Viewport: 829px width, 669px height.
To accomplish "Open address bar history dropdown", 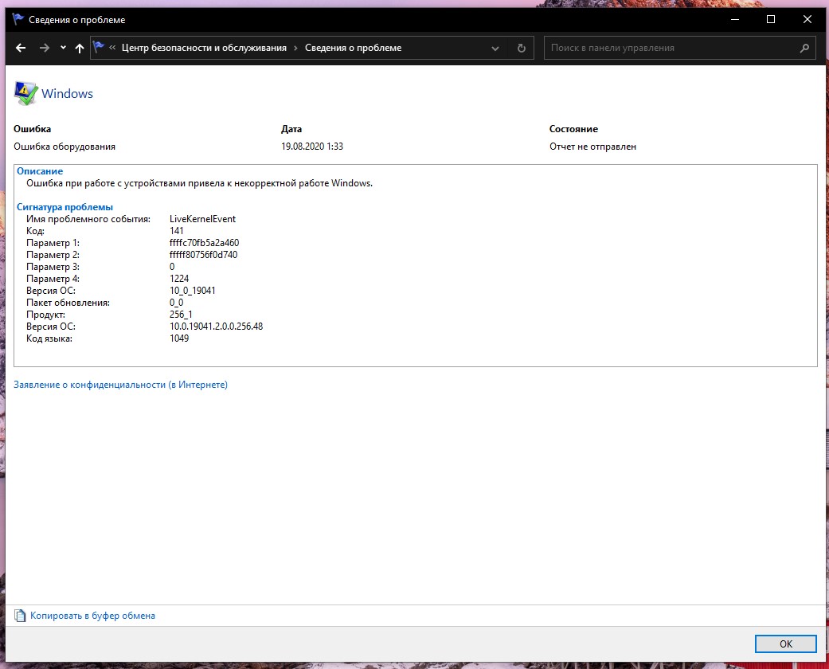I will tap(495, 48).
